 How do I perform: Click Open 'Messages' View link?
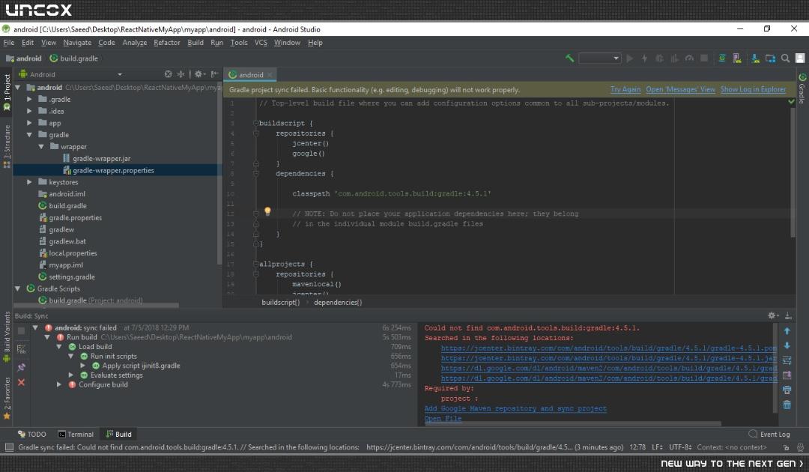click(680, 89)
